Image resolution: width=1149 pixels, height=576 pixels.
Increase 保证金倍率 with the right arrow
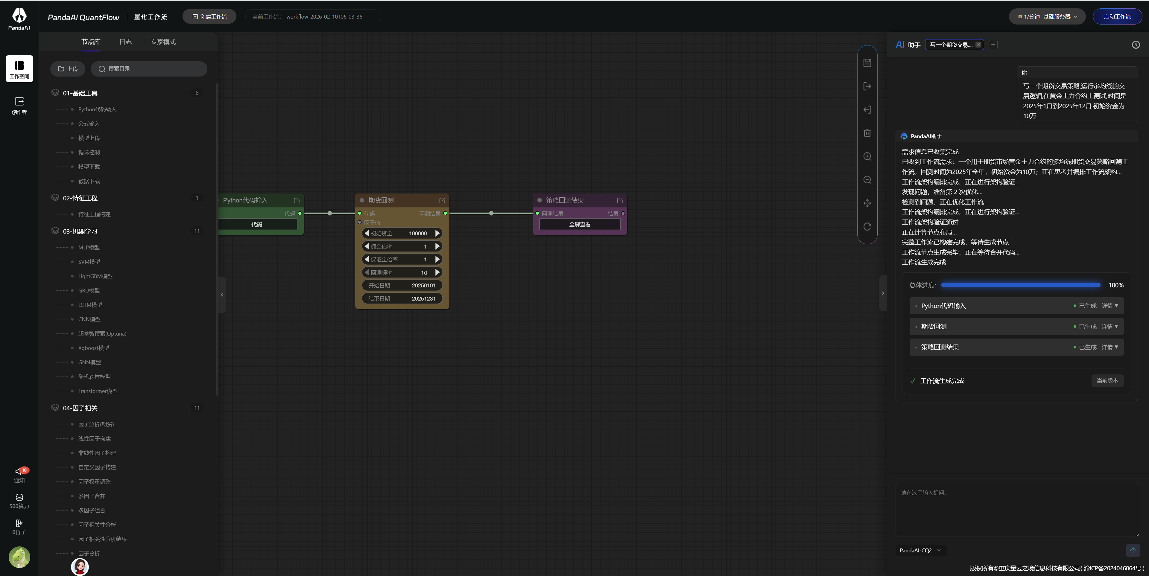437,259
